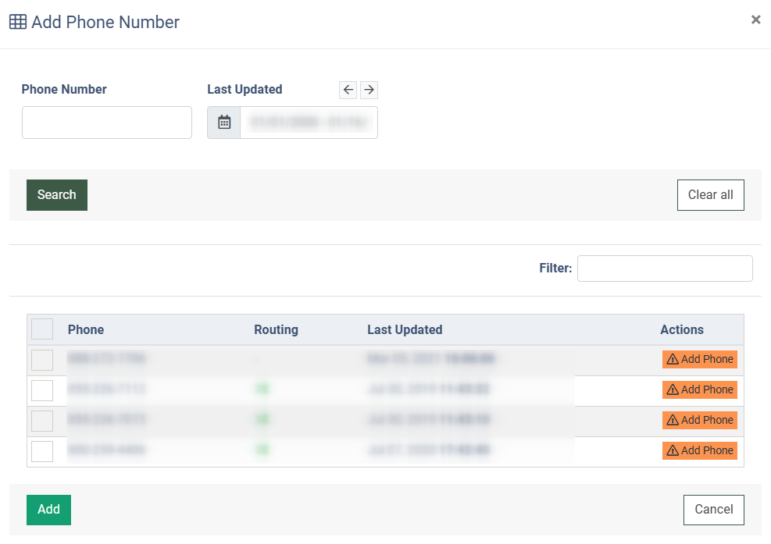Sort table by Phone column header

coord(86,329)
